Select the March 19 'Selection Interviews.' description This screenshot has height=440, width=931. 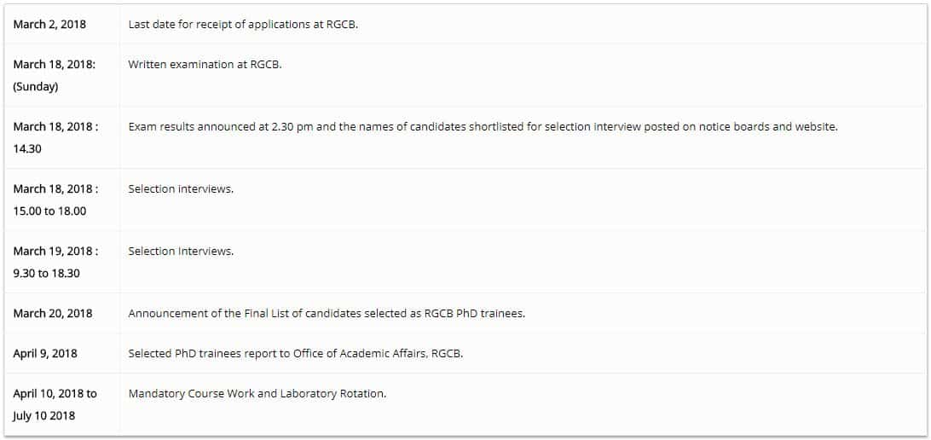[181, 252]
